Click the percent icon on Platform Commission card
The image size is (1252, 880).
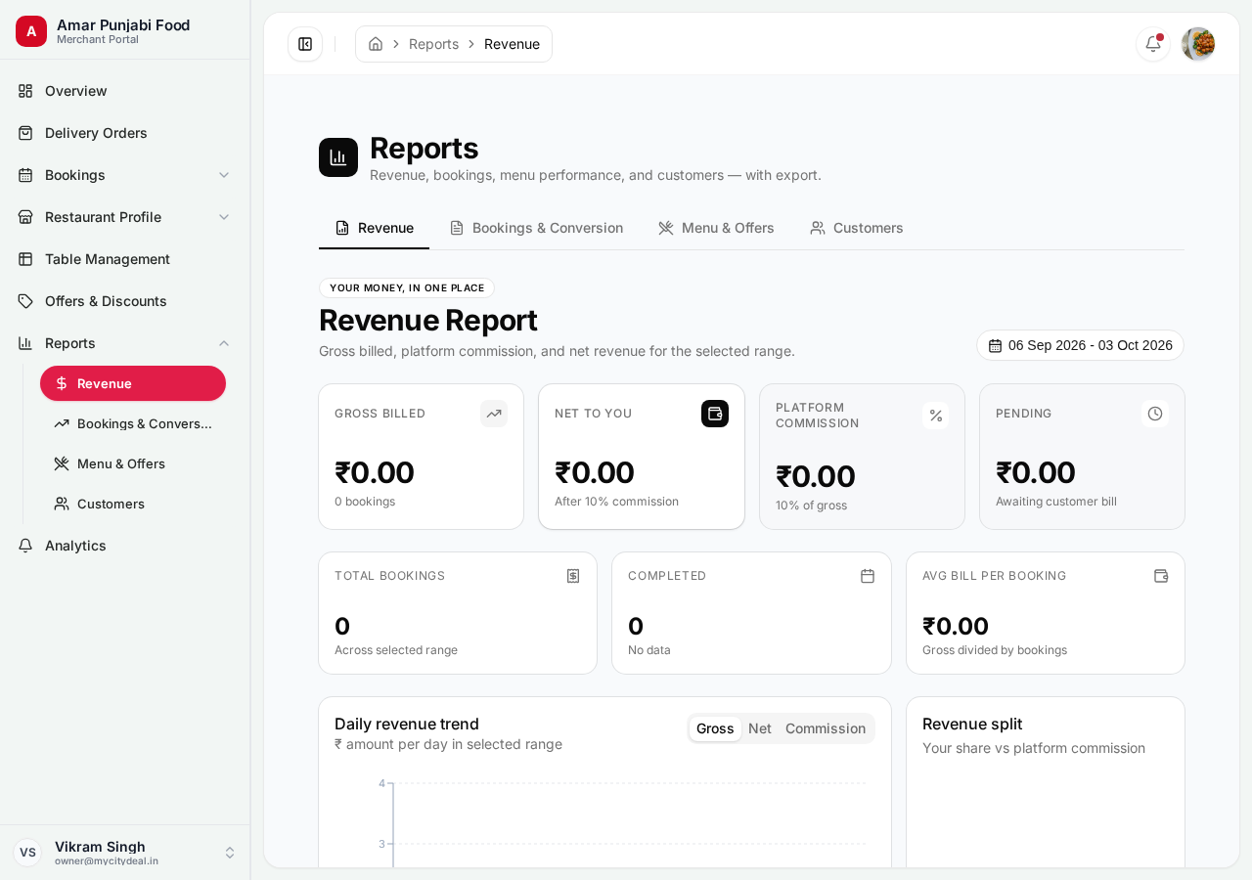tap(936, 416)
